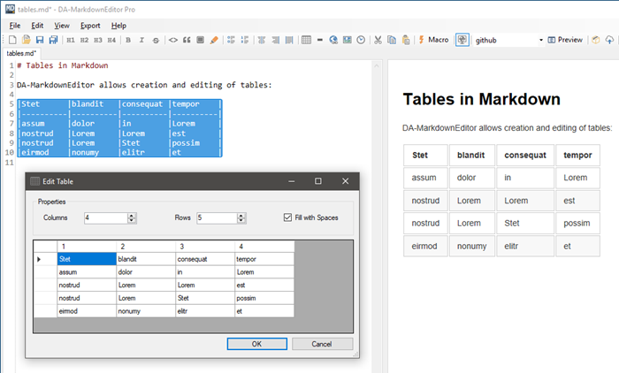Select the 'nonumy' cell in the grid

[146, 311]
